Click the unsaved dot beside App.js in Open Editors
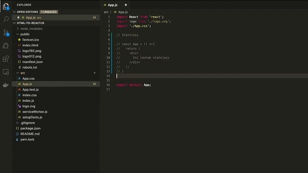Image resolution: width=308 pixels, height=173 pixels. coord(18,17)
